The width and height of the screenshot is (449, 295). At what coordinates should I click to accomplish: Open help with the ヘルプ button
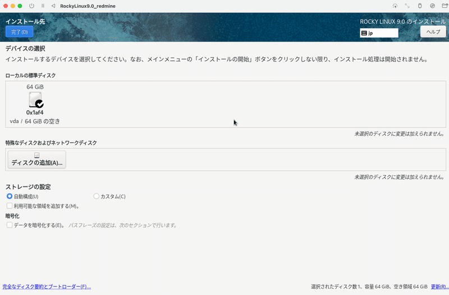pos(433,32)
